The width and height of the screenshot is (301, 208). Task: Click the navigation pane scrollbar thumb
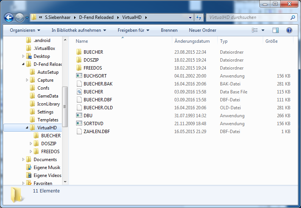click(x=65, y=107)
